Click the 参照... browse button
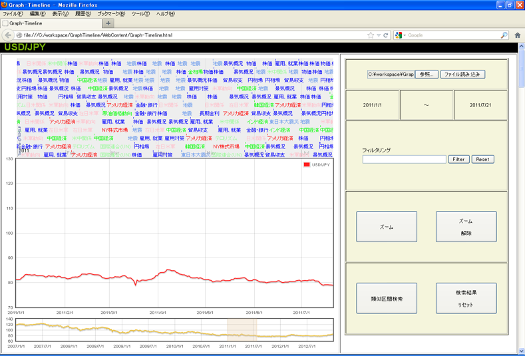Screen dimensions: 525x356 point(427,75)
